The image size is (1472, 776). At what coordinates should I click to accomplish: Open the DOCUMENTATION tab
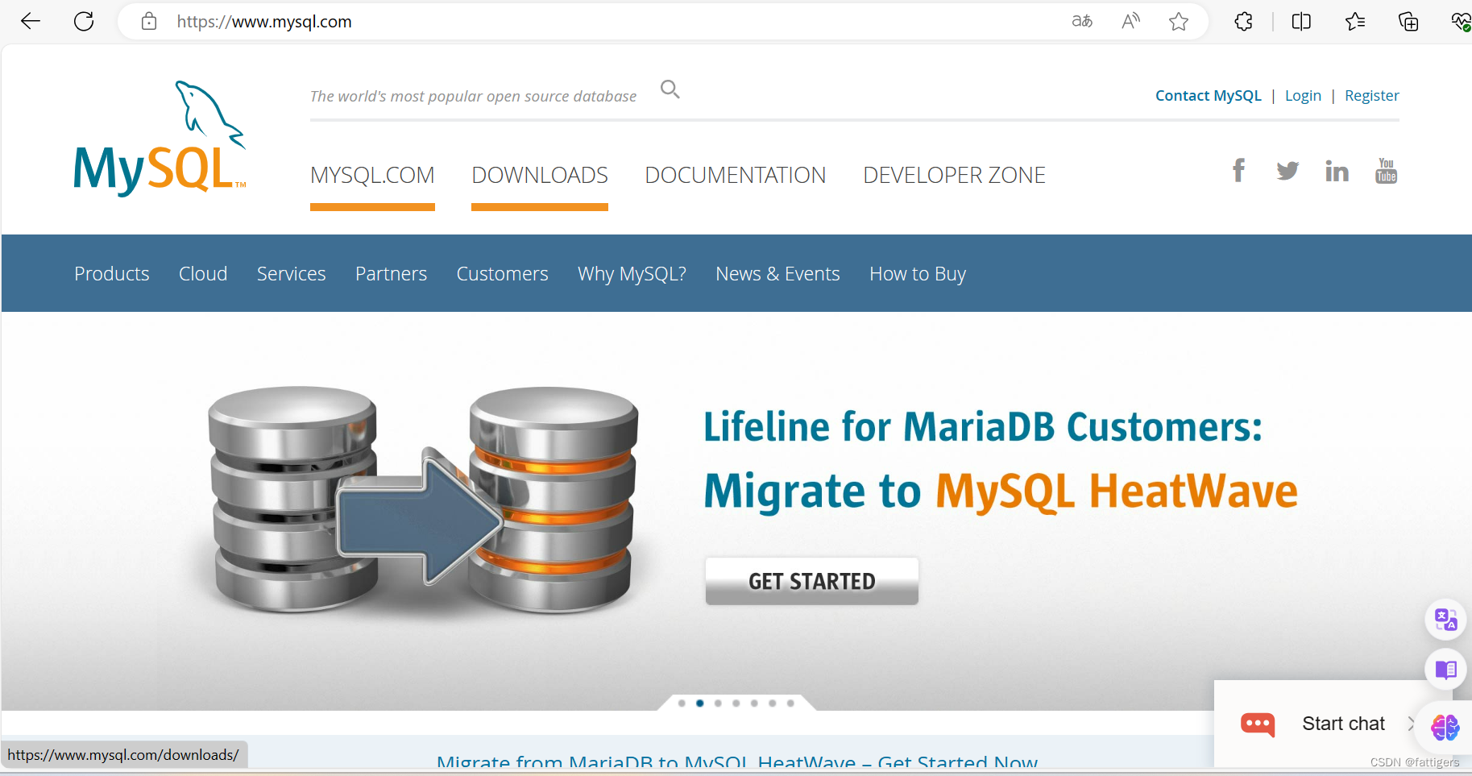[x=735, y=175]
